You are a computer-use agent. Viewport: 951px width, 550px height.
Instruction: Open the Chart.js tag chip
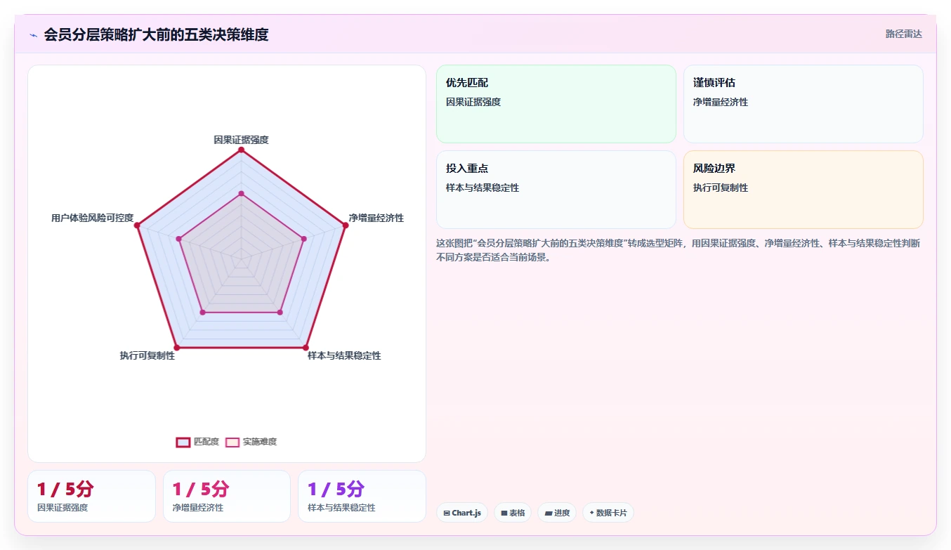click(x=462, y=513)
